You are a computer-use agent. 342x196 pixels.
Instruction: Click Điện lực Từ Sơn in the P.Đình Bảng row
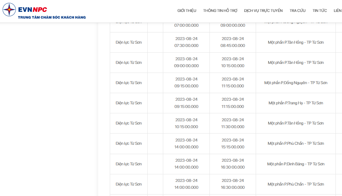click(129, 164)
